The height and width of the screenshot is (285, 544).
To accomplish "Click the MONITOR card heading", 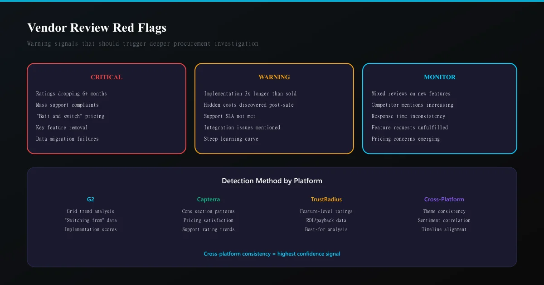I will [x=440, y=77].
